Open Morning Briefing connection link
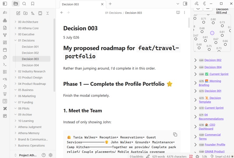 [210, 83]
